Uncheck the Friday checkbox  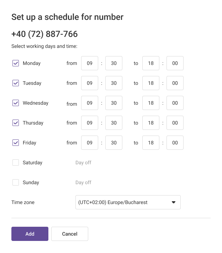click(16, 143)
